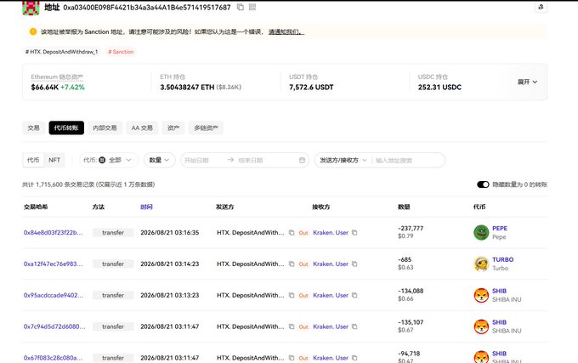578x363 pixels.
Task: Click transfer method badge in TURBO row
Action: click(x=113, y=264)
